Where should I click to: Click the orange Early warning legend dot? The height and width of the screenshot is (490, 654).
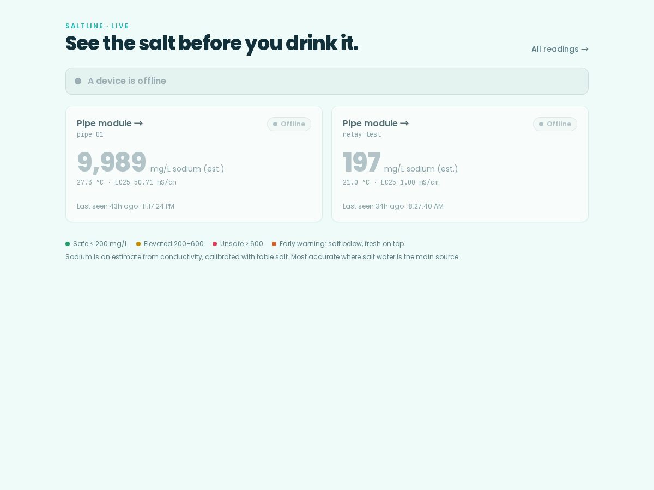(274, 244)
